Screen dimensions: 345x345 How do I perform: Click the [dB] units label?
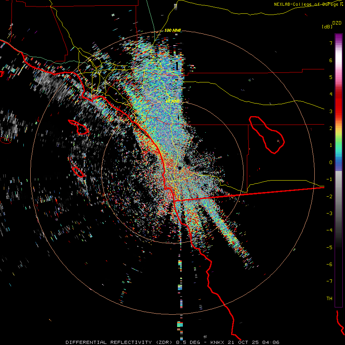(327, 26)
